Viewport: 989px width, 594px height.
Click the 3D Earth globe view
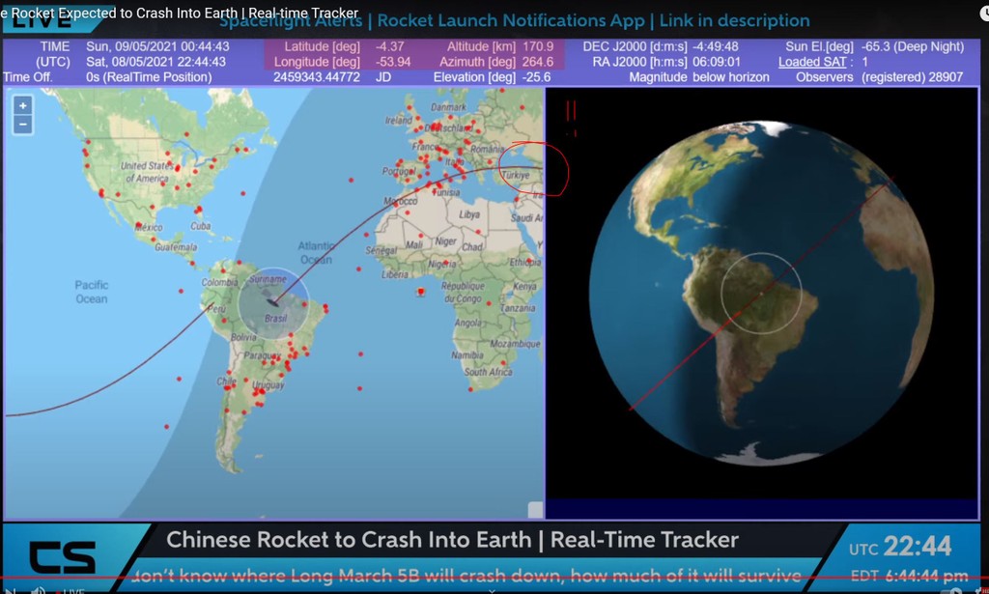[x=762, y=293]
